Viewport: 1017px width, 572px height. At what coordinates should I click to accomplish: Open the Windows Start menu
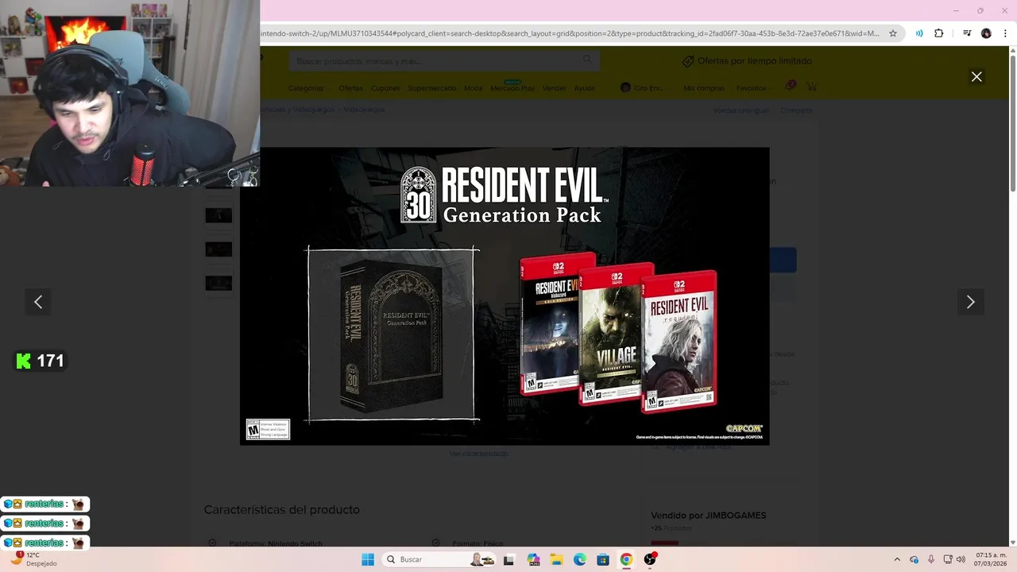pyautogui.click(x=368, y=559)
